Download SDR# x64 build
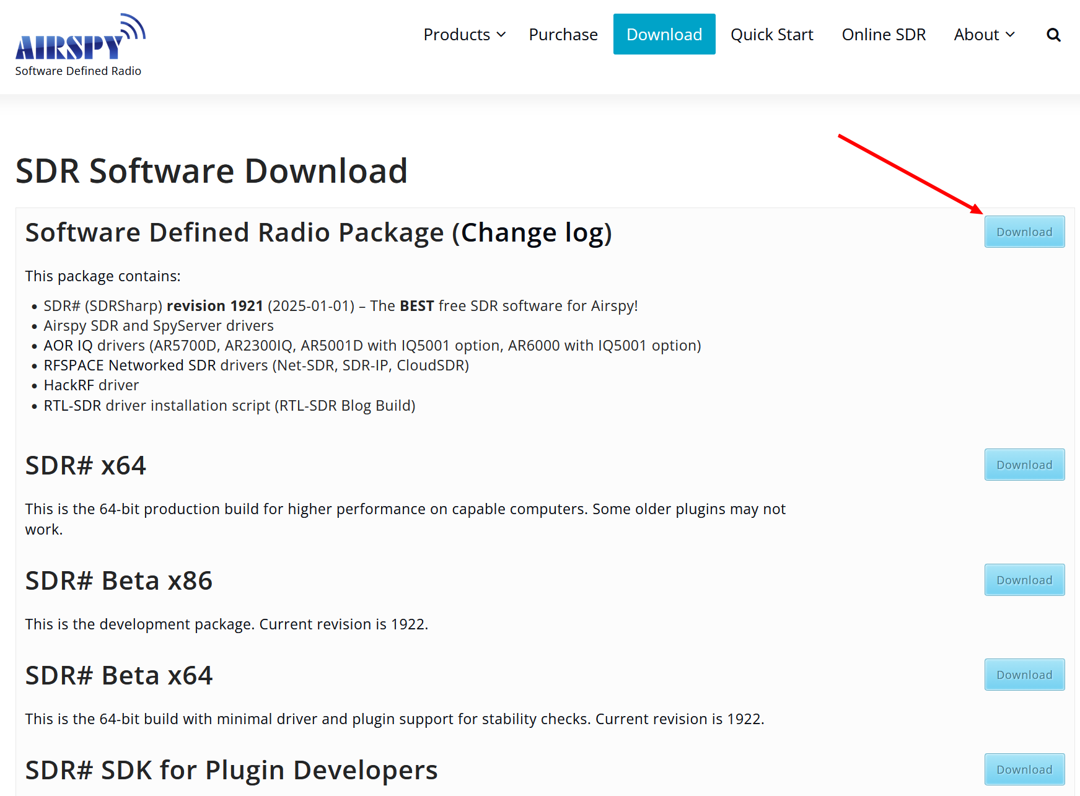This screenshot has height=796, width=1080. 1024,465
